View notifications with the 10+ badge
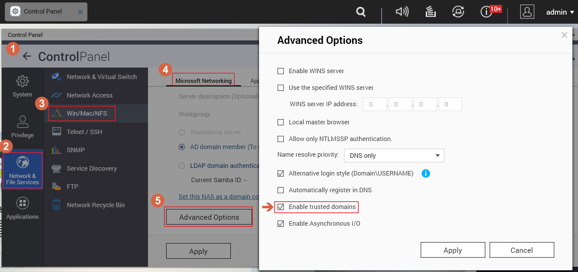This screenshot has width=578, height=272. (x=486, y=11)
